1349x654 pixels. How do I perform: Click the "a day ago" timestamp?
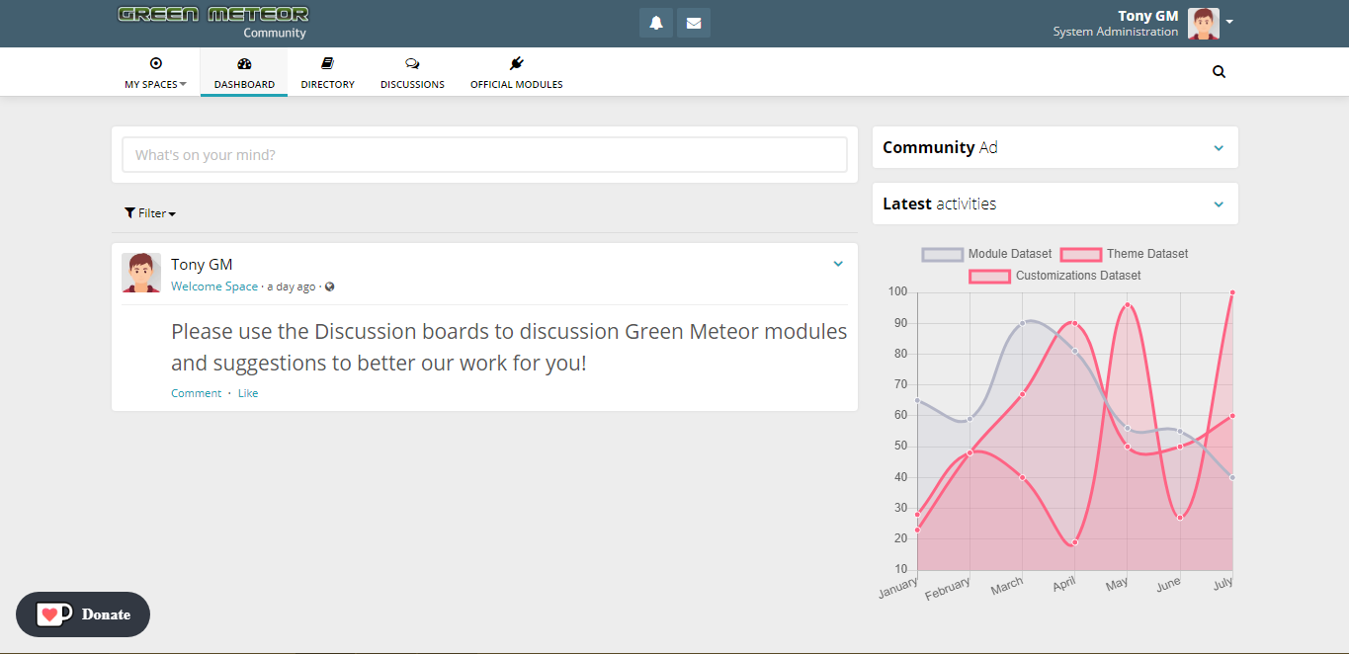pyautogui.click(x=292, y=286)
